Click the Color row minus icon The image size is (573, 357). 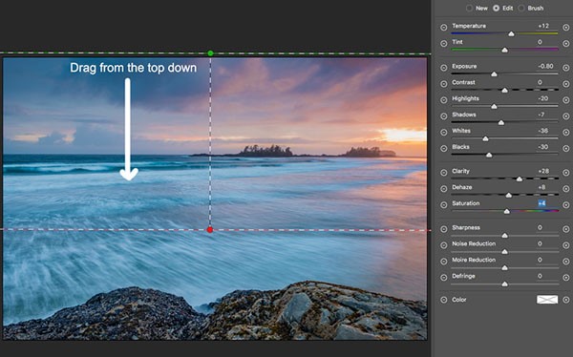[x=444, y=300]
